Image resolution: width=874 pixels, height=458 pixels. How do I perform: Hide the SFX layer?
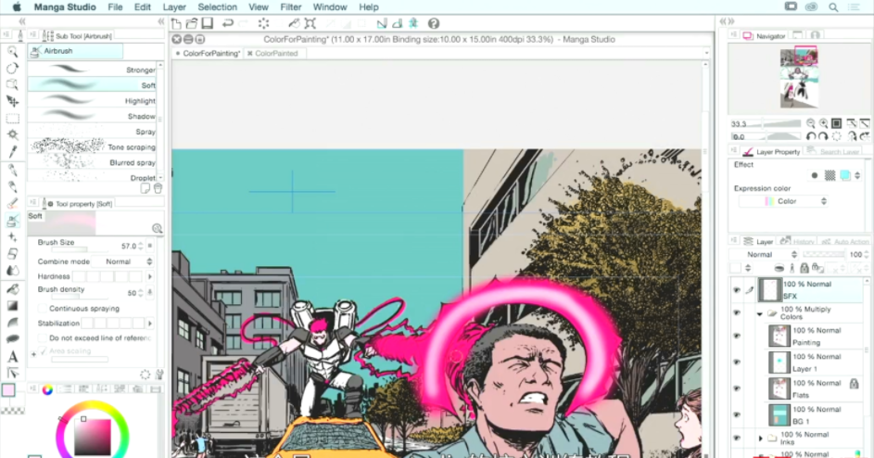point(737,289)
